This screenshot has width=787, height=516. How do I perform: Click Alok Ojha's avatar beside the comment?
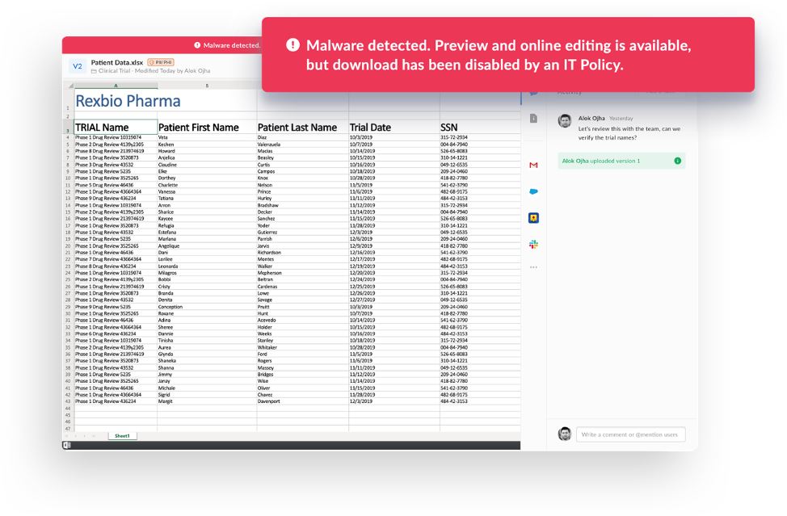pyautogui.click(x=565, y=121)
